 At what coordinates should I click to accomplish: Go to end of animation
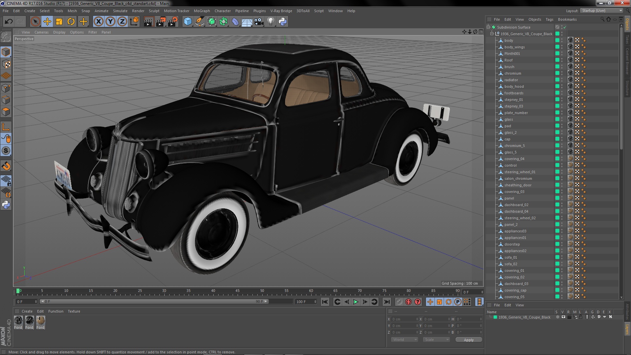tap(387, 302)
